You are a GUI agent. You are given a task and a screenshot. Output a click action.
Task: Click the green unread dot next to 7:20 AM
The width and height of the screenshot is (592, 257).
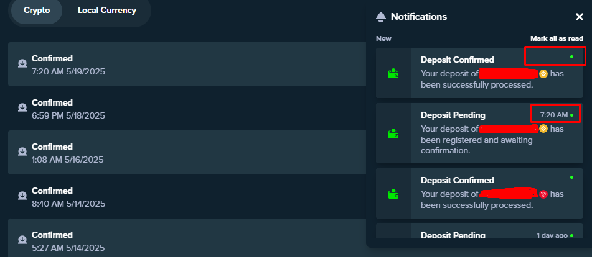pos(571,115)
